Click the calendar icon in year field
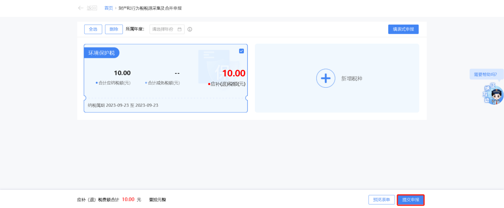Screen dimensions: 504x208 [179, 29]
